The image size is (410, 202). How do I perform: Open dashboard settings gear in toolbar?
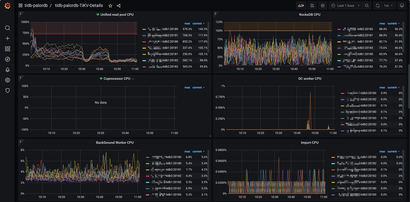323,6
